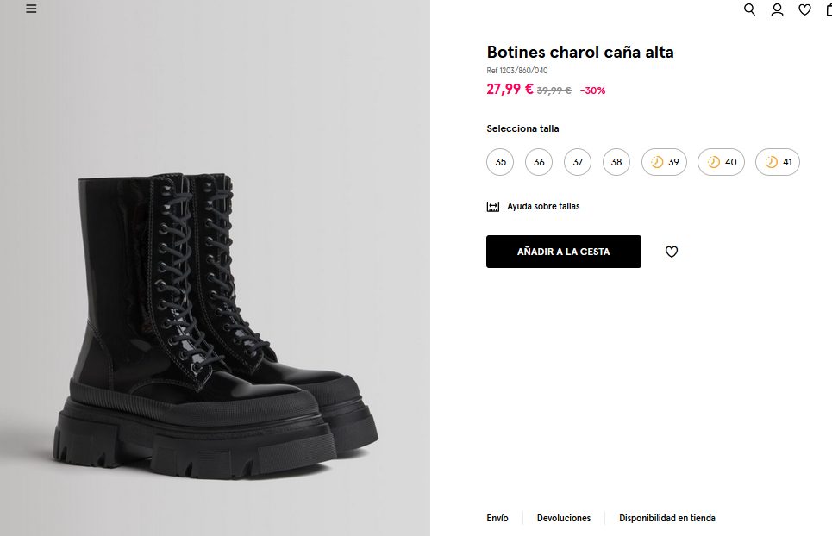Pick size 41 option
This screenshot has width=832, height=536.
pyautogui.click(x=778, y=162)
